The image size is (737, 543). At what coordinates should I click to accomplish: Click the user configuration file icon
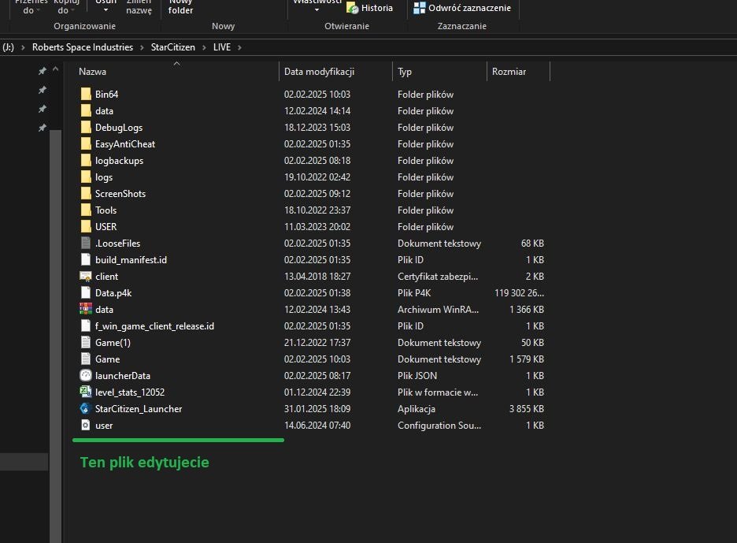(x=86, y=425)
